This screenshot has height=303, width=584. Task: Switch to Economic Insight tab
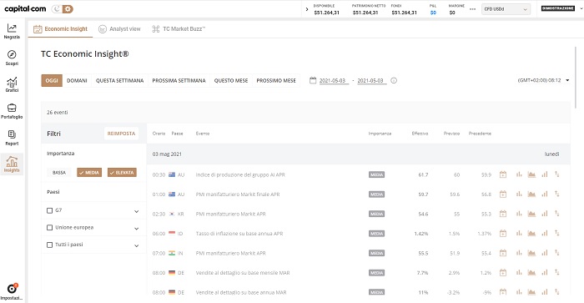(x=60, y=28)
